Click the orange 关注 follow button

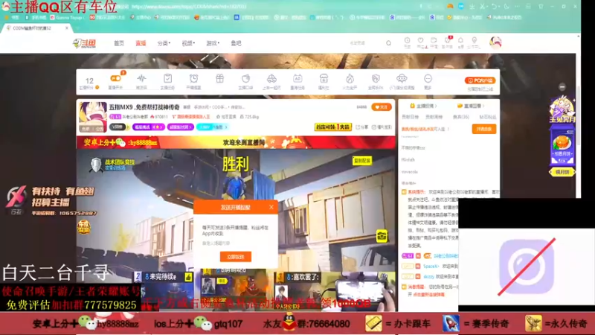[x=382, y=107]
